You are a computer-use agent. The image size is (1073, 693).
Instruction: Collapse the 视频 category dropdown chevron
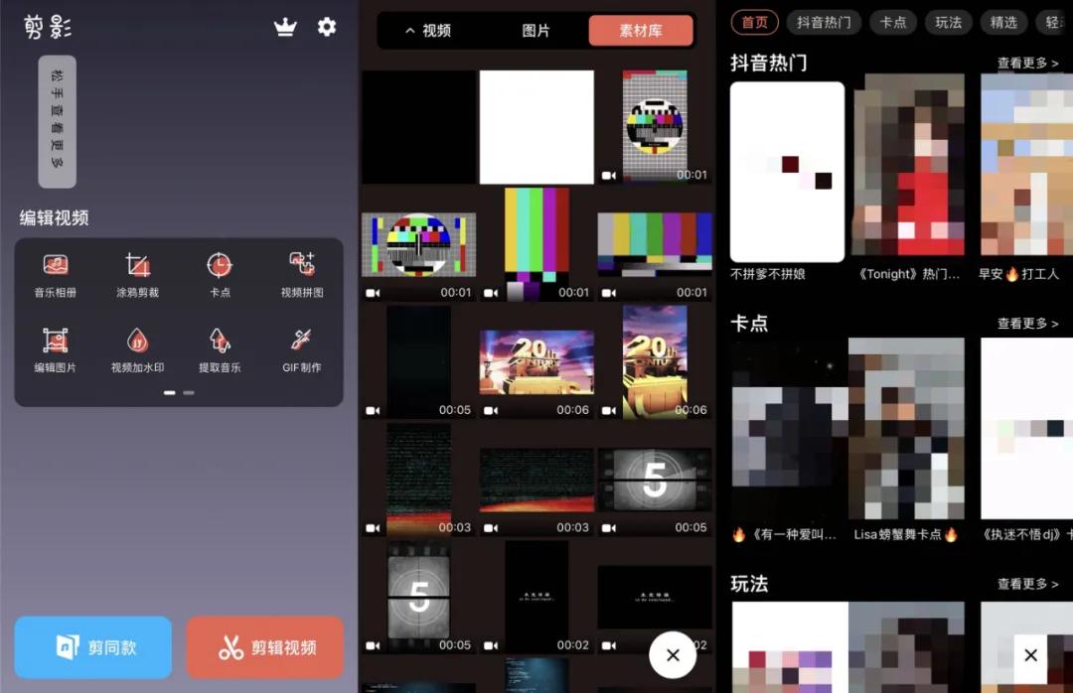409,31
